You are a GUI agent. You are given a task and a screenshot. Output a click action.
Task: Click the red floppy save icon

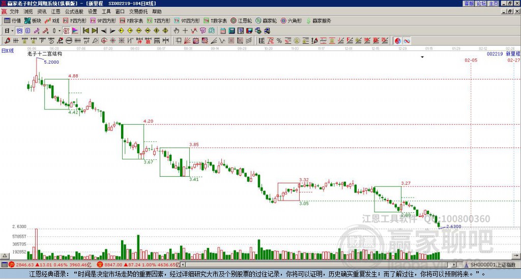click(x=249, y=31)
